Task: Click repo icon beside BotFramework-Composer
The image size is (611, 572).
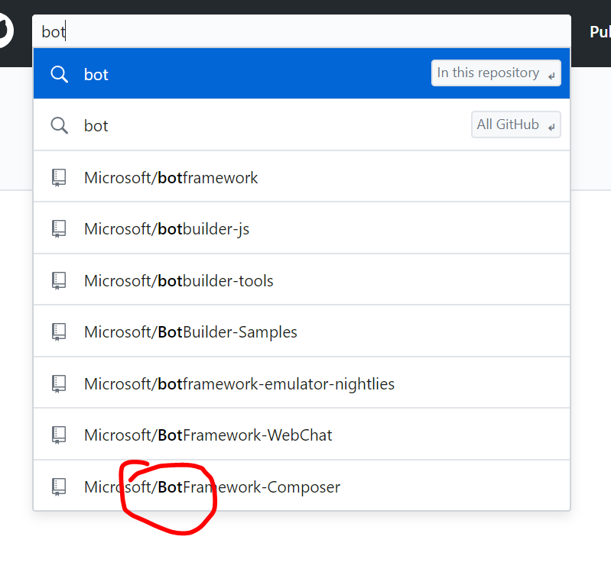Action: [59, 486]
